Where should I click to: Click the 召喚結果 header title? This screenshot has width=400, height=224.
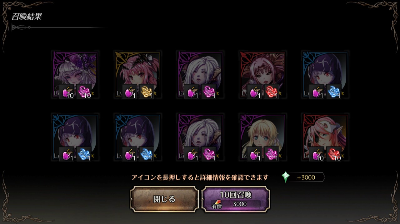pos(27,17)
